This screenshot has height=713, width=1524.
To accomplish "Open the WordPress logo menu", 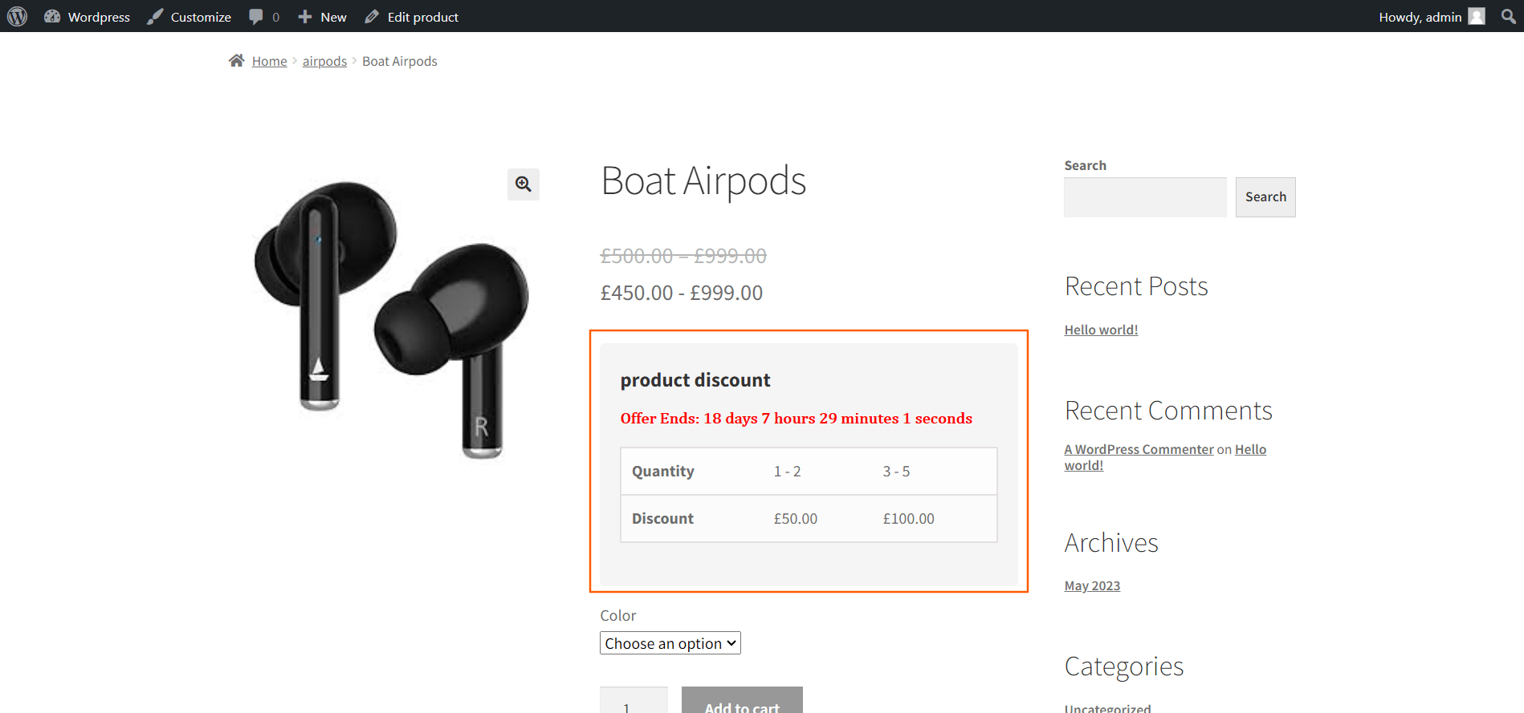I will 18,16.
